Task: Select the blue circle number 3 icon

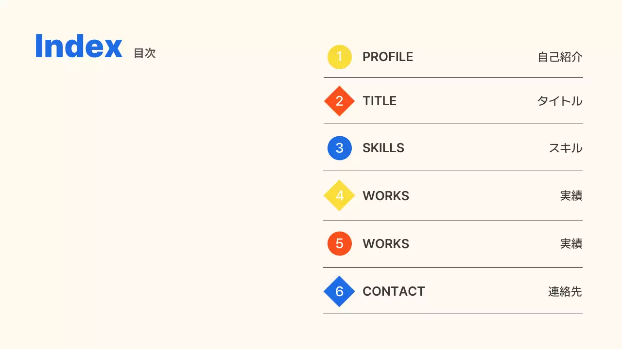Action: point(339,148)
